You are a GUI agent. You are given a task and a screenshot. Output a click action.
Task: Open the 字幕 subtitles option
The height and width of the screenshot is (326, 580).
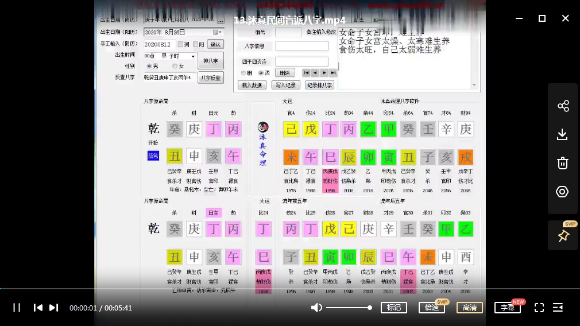508,308
